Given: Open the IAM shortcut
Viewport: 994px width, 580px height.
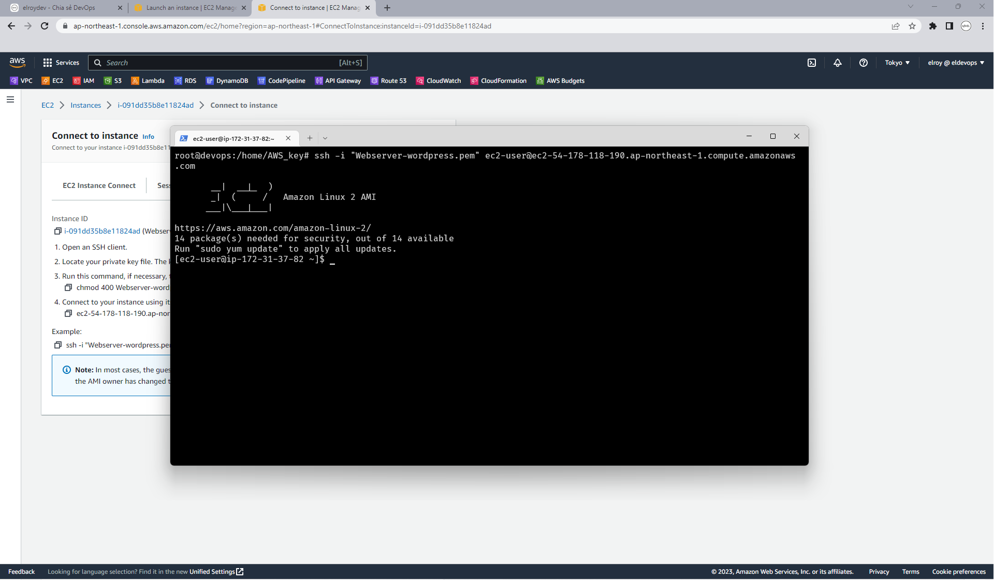Looking at the screenshot, I should [83, 81].
